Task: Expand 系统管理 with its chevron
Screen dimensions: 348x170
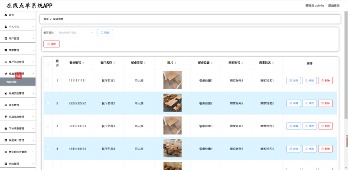Action: 33,164
